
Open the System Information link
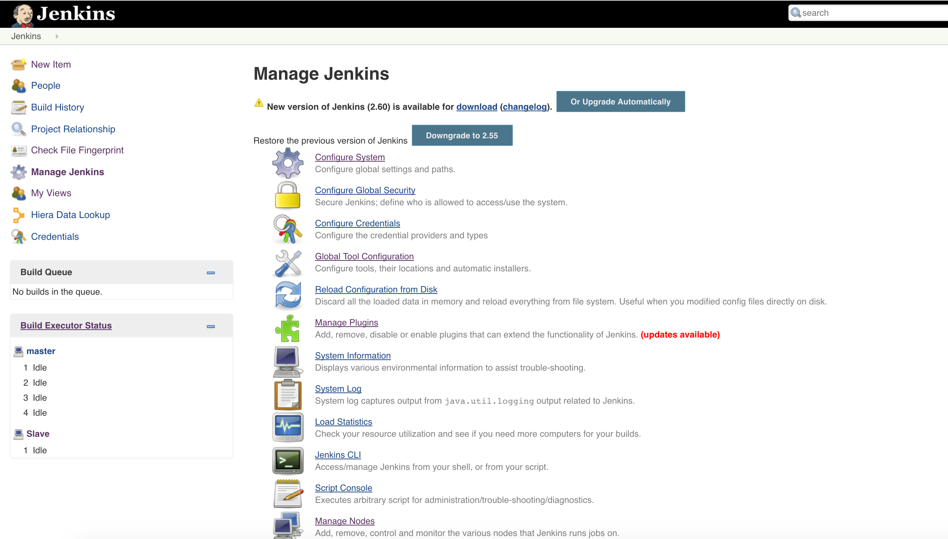[353, 356]
